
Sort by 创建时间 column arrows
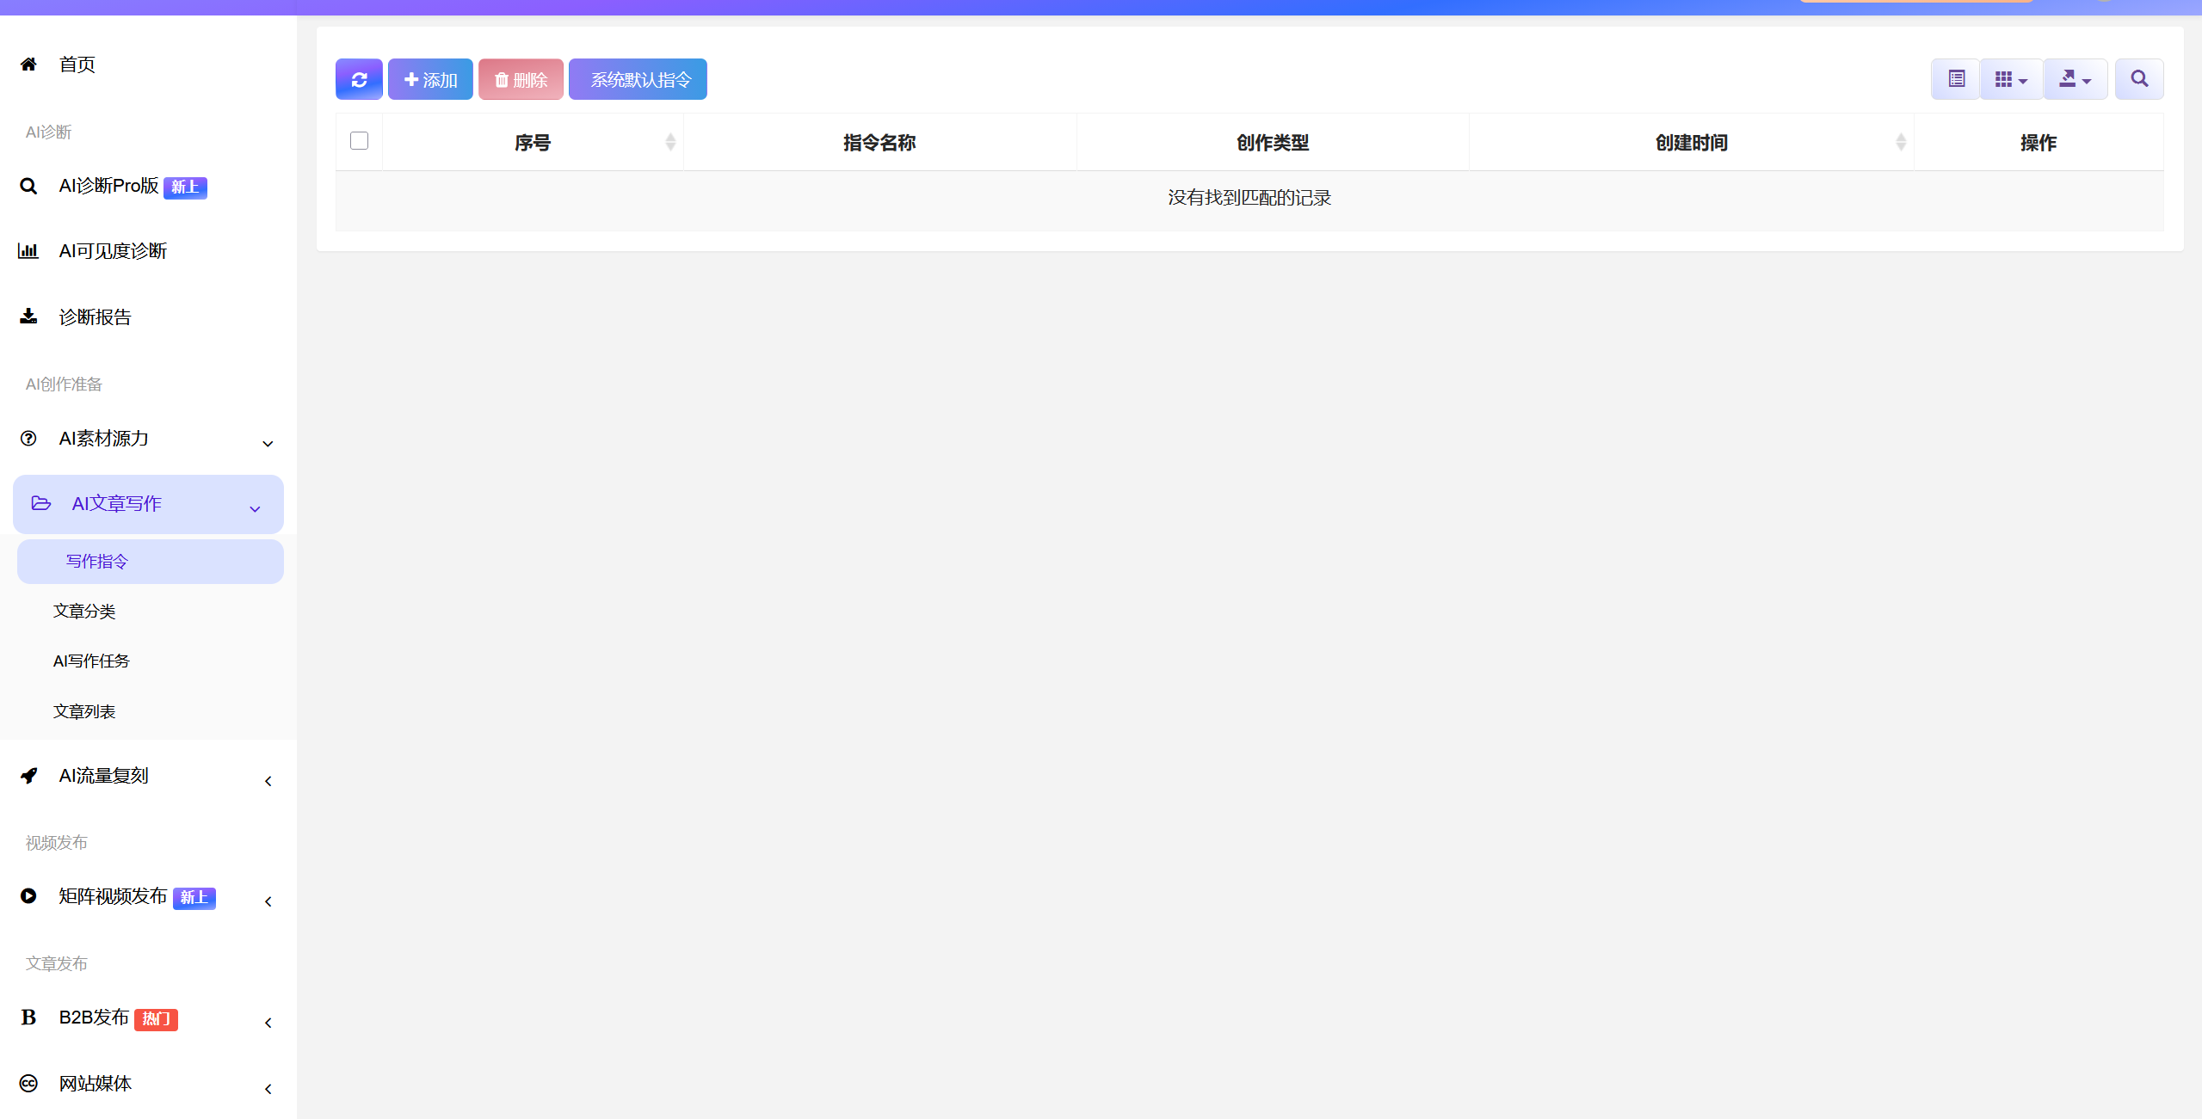pyautogui.click(x=1901, y=143)
